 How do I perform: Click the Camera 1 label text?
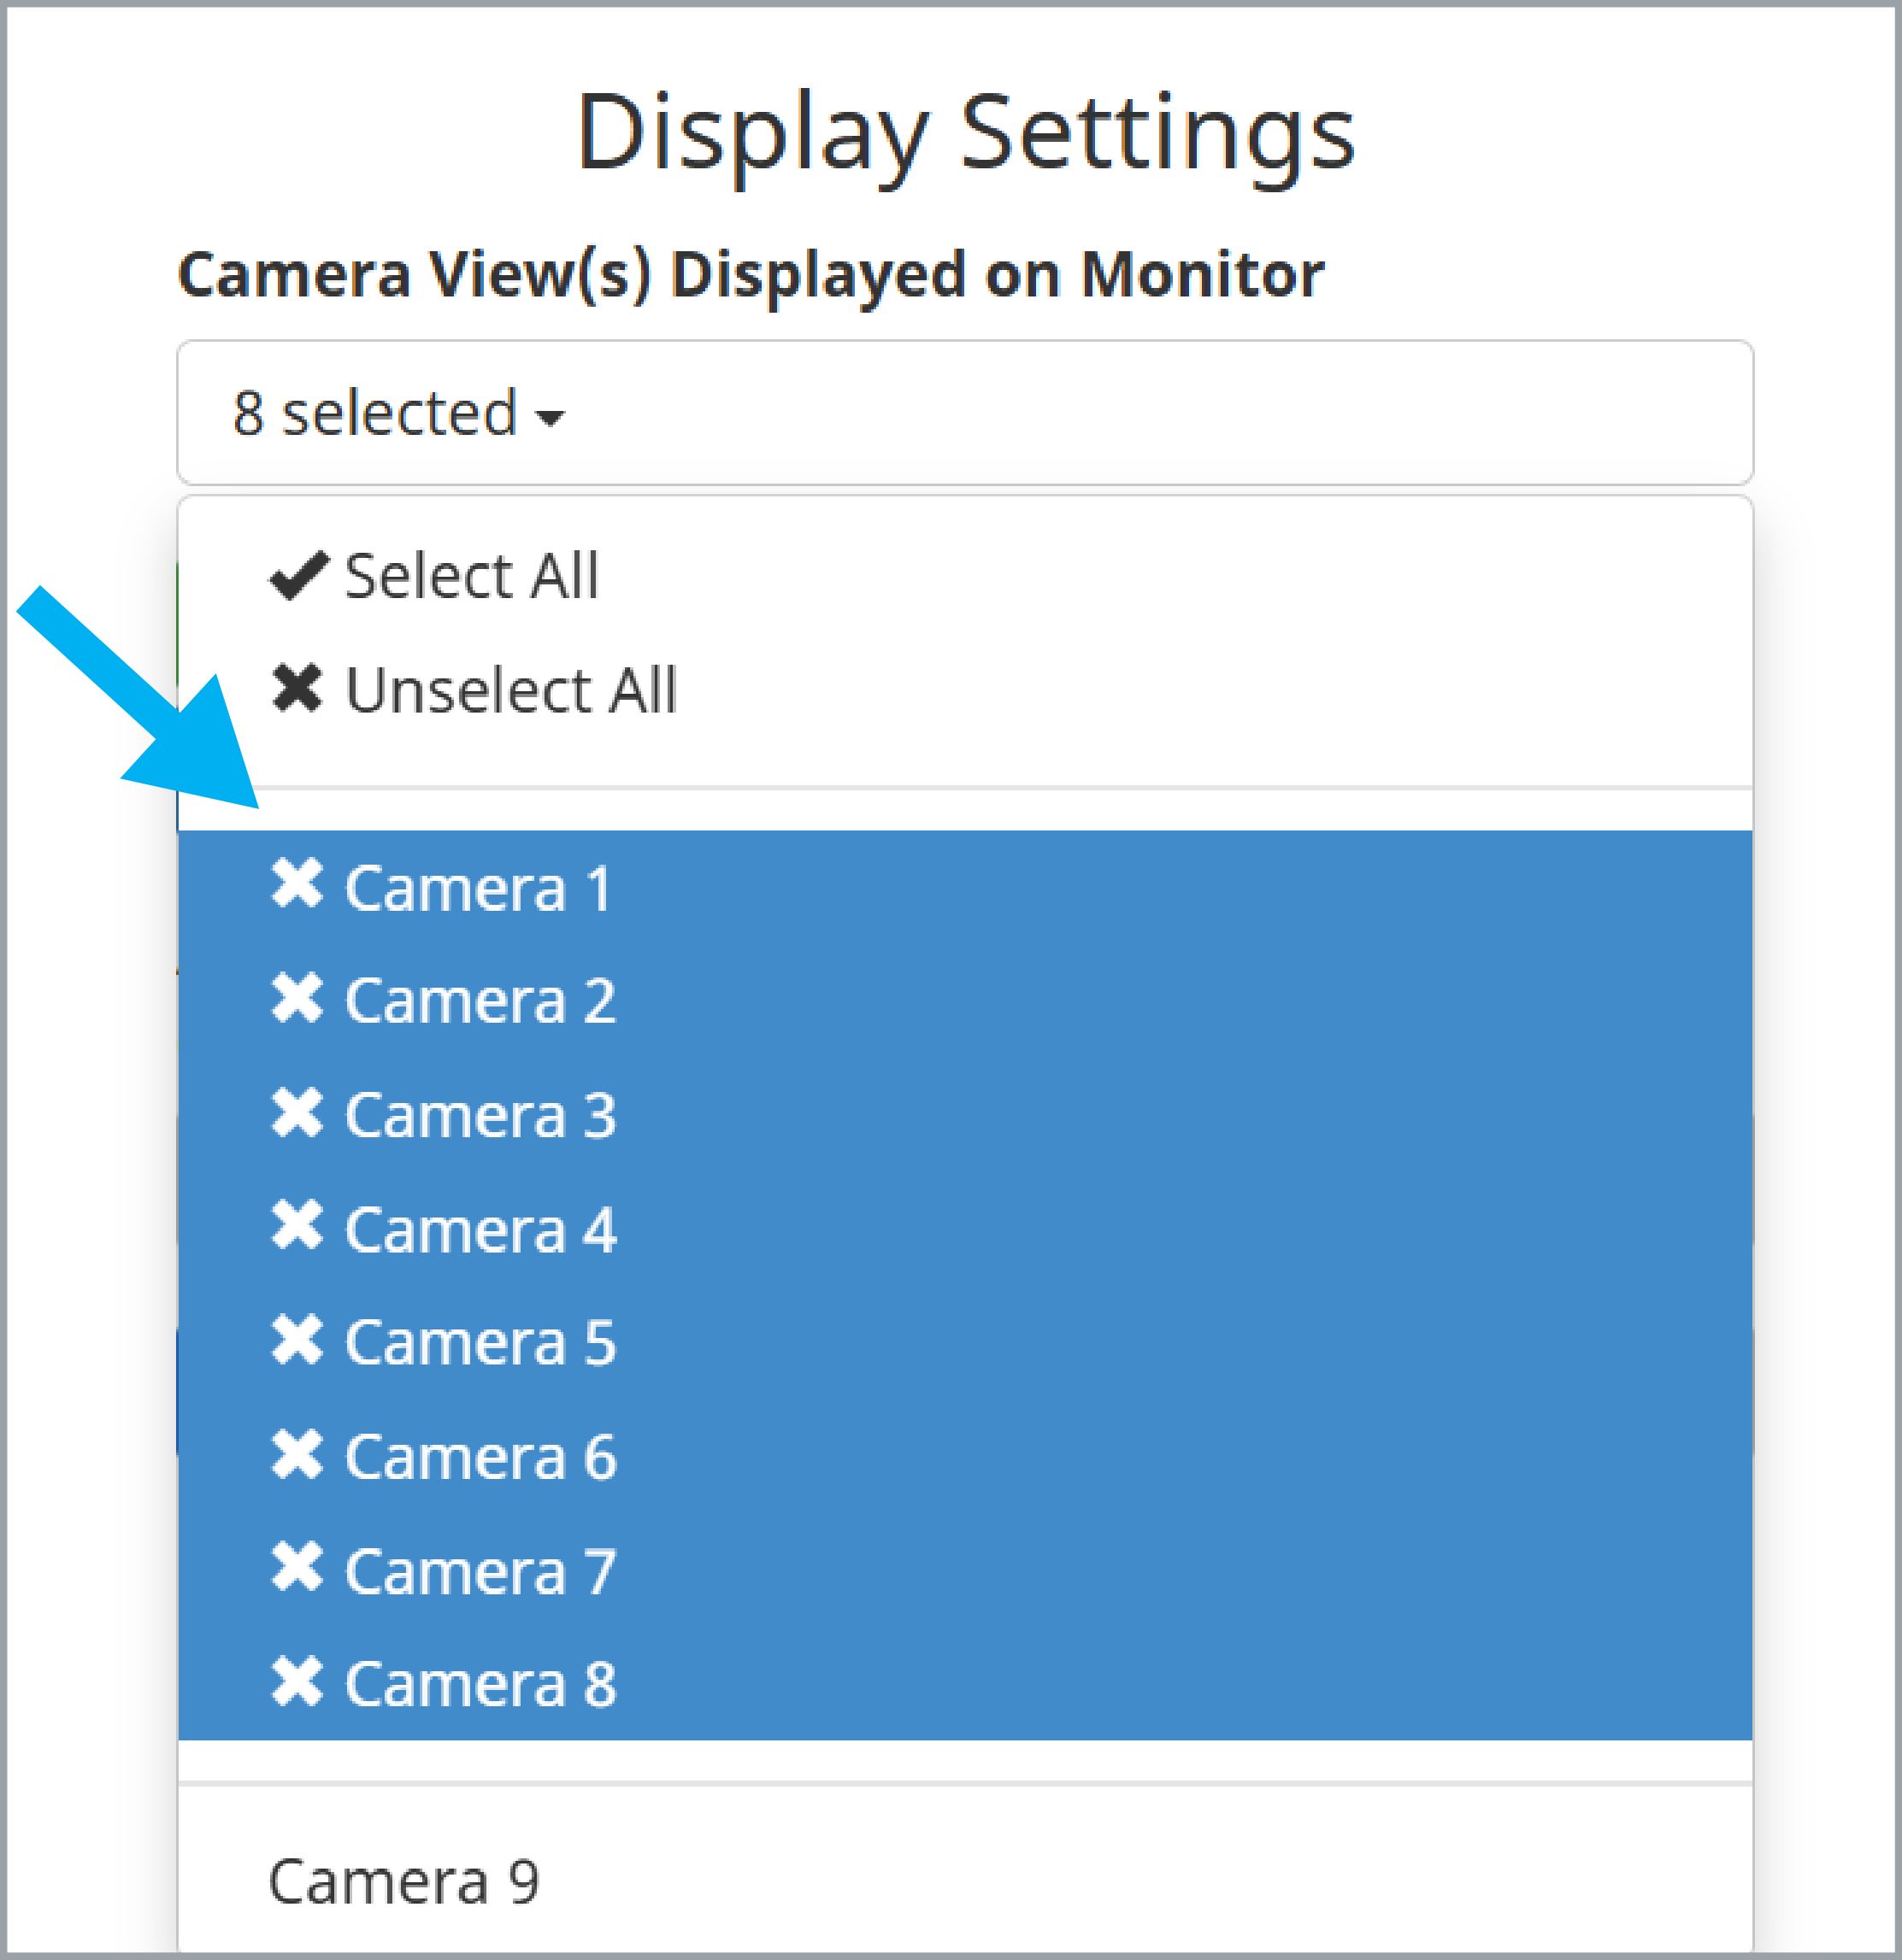click(x=478, y=888)
